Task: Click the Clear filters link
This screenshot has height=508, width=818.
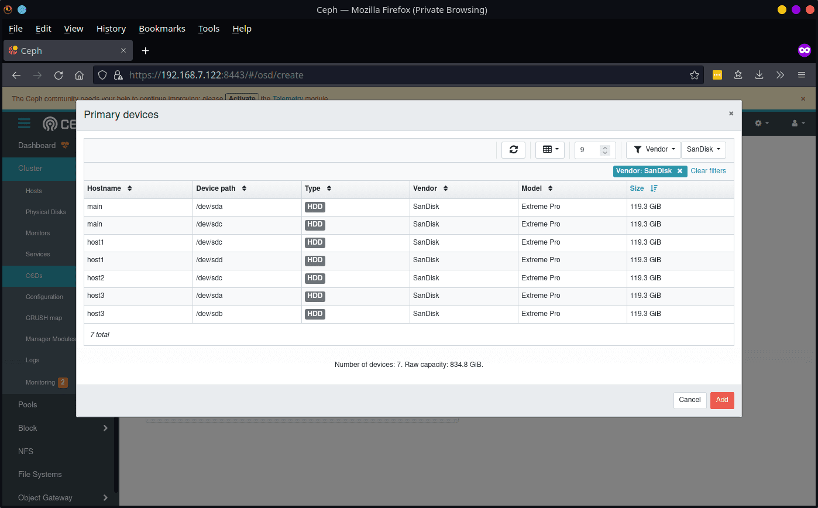Action: coord(708,171)
